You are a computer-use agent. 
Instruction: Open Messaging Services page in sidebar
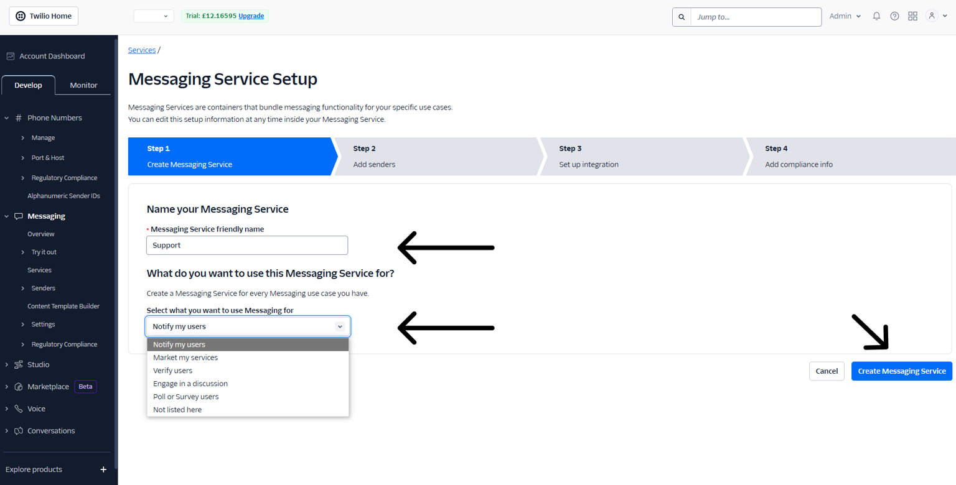pos(39,270)
